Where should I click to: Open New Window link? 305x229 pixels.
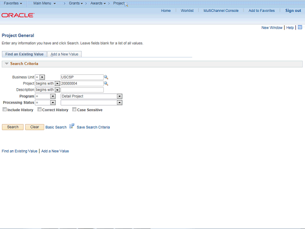click(272, 28)
